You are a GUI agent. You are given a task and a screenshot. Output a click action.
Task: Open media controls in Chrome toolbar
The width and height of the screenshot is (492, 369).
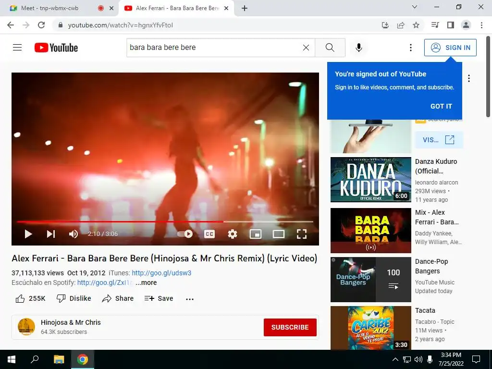[435, 25]
